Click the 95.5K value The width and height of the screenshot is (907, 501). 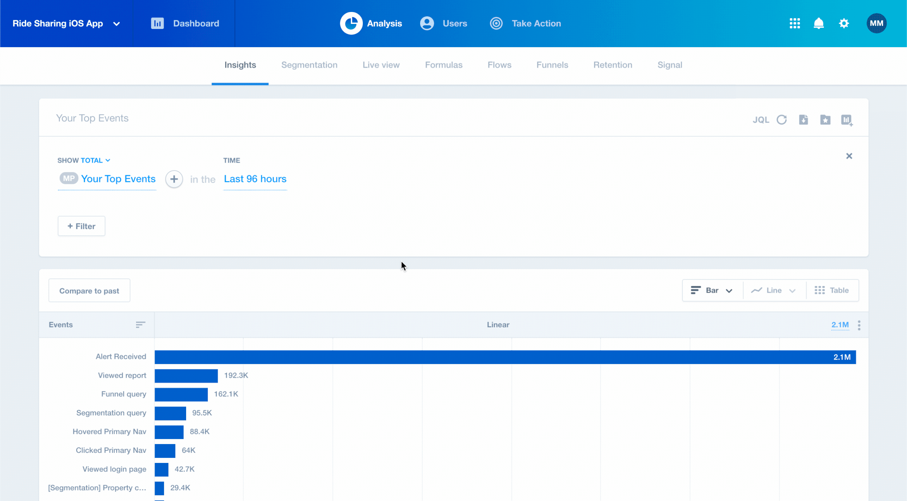tap(202, 413)
